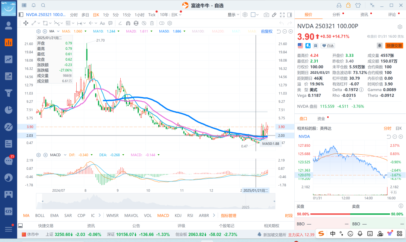Open the orange wallet icon
The height and width of the screenshot is (242, 406).
(348, 5)
